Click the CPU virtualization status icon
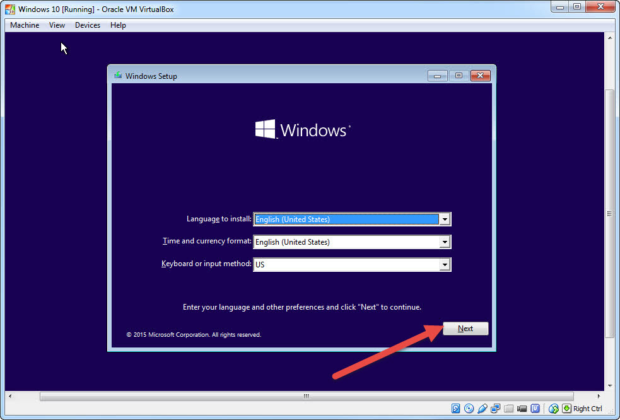The width and height of the screenshot is (620, 420). pos(535,409)
